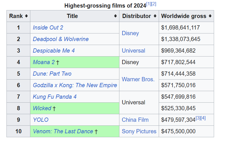Image resolution: width=225 pixels, height=142 pixels.
Task: Open Dune: Part Two article
Action: click(52, 74)
